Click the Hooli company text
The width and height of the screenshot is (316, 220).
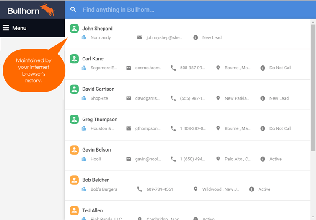click(x=96, y=159)
